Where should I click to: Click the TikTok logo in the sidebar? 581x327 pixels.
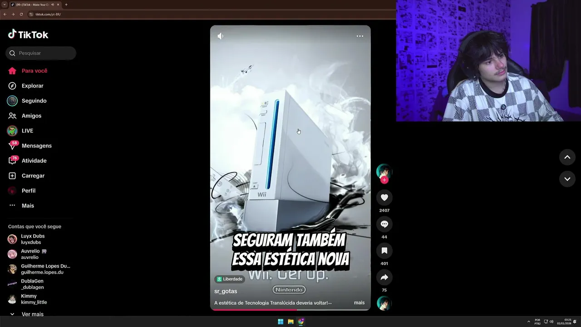tap(28, 35)
